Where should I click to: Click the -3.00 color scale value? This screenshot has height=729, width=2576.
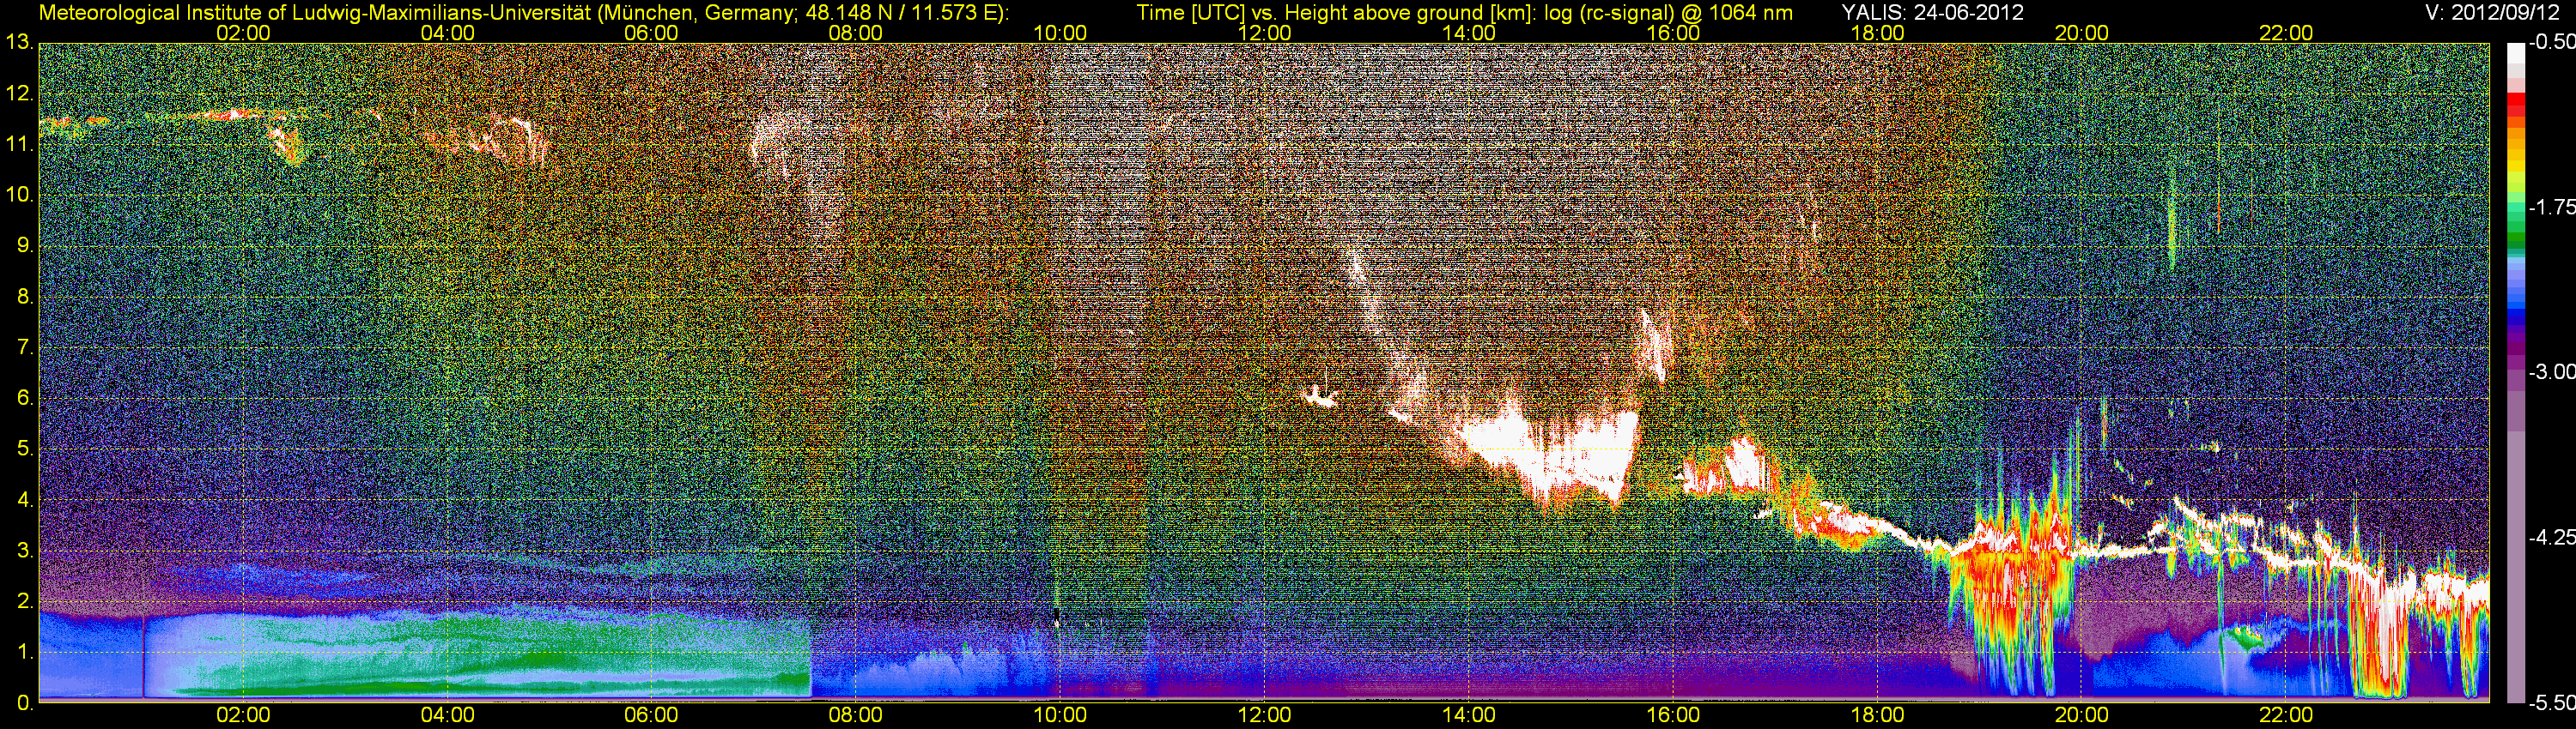(x=2552, y=371)
